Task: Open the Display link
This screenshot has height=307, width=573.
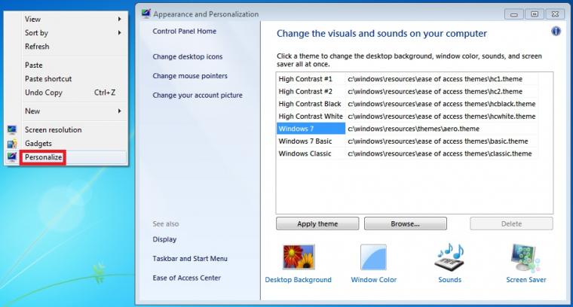Action: pyautogui.click(x=164, y=239)
